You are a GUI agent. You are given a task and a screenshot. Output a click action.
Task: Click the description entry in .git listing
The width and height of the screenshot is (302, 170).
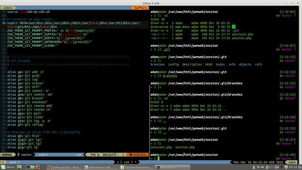[x=192, y=65]
